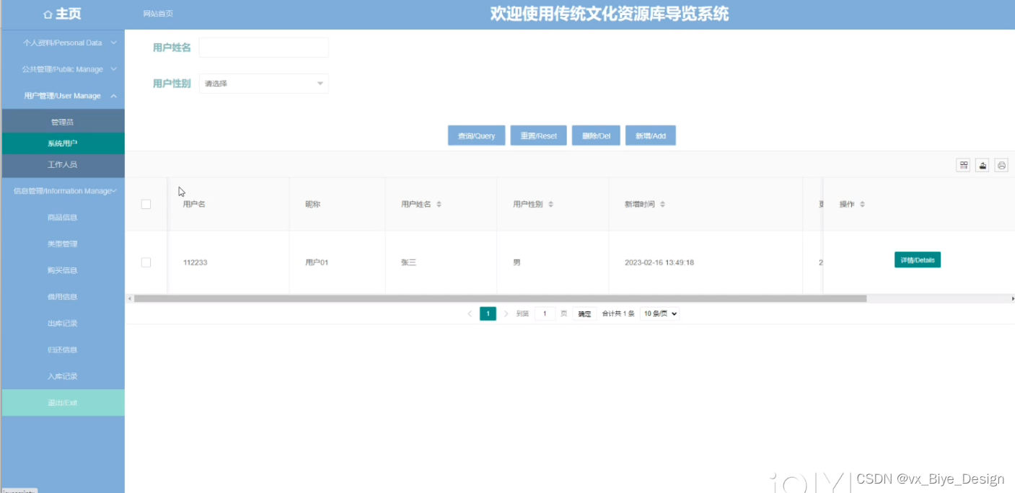This screenshot has height=493, width=1015.
Task: Open 出库记录 menu item
Action: coord(62,324)
